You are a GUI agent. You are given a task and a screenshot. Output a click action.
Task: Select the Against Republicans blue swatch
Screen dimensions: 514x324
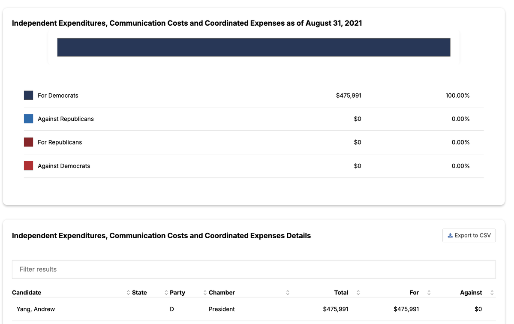click(x=29, y=119)
